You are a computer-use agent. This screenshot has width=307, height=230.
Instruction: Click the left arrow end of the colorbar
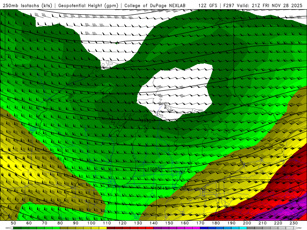tap(9, 228)
